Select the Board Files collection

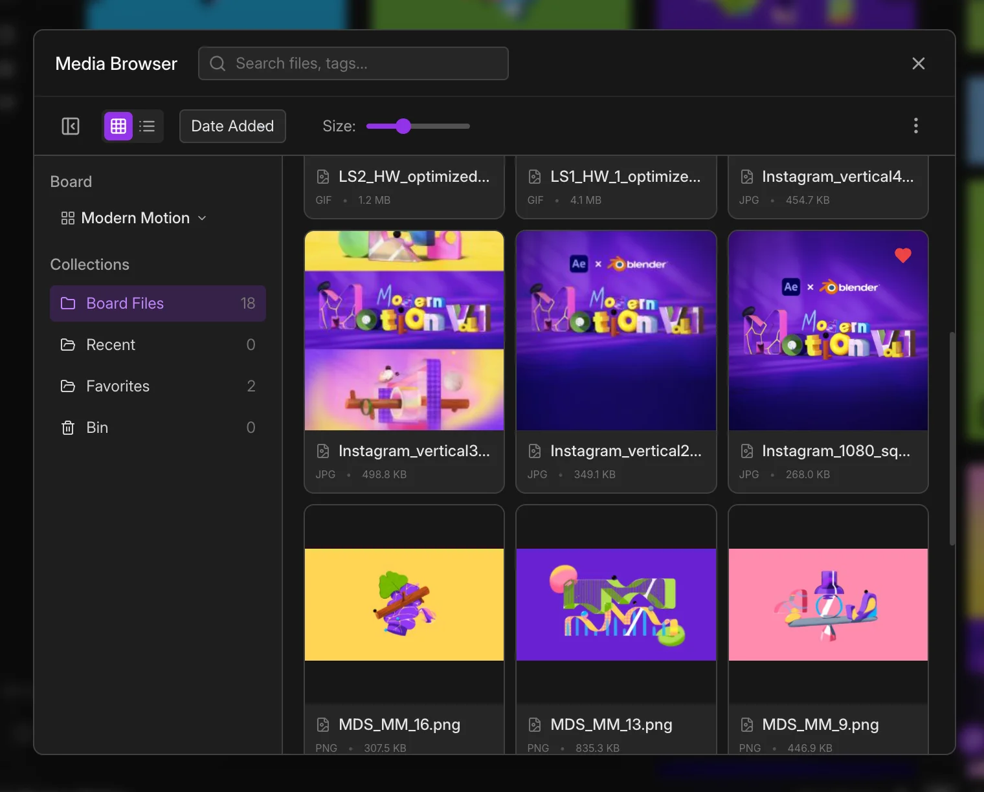pos(157,303)
